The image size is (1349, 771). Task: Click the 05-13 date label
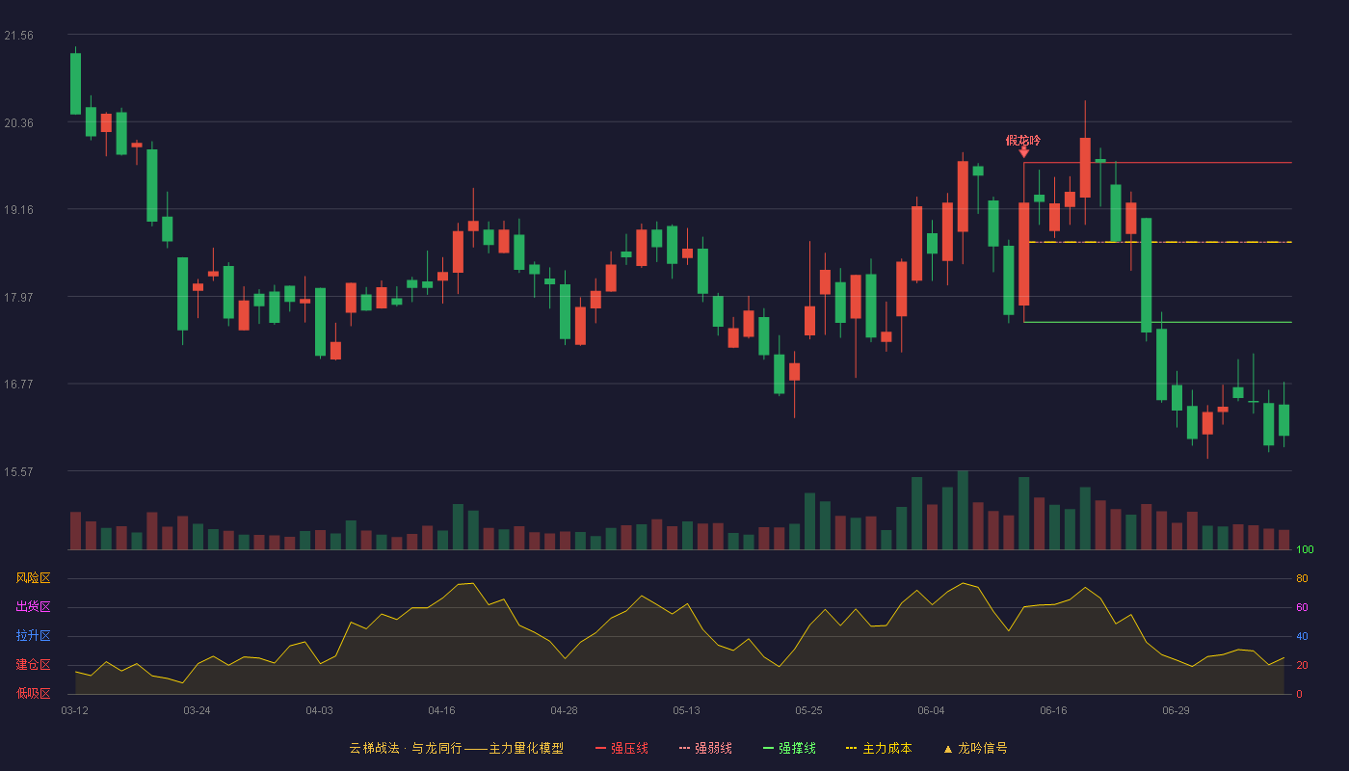pyautogui.click(x=686, y=710)
